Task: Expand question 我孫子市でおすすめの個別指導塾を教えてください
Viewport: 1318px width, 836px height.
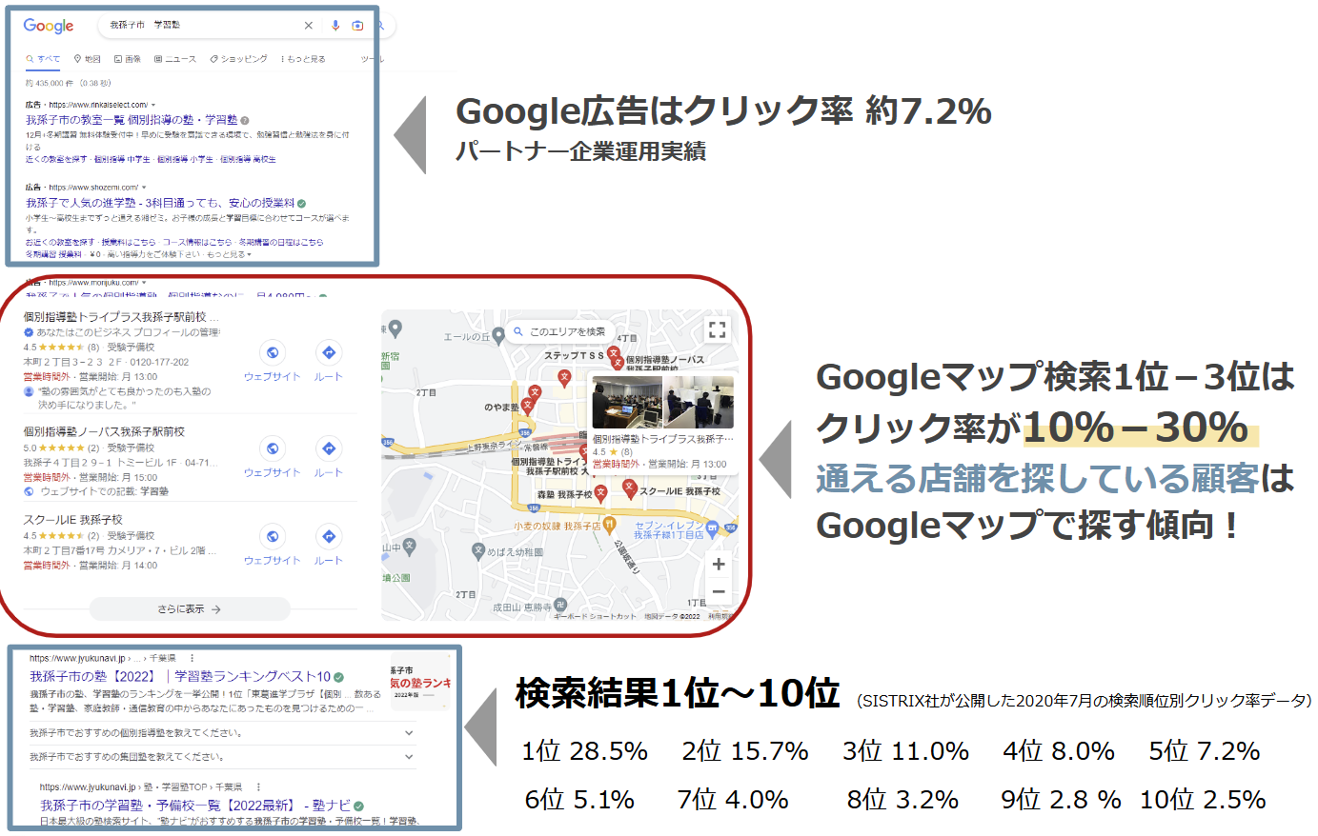Action: tap(223, 733)
